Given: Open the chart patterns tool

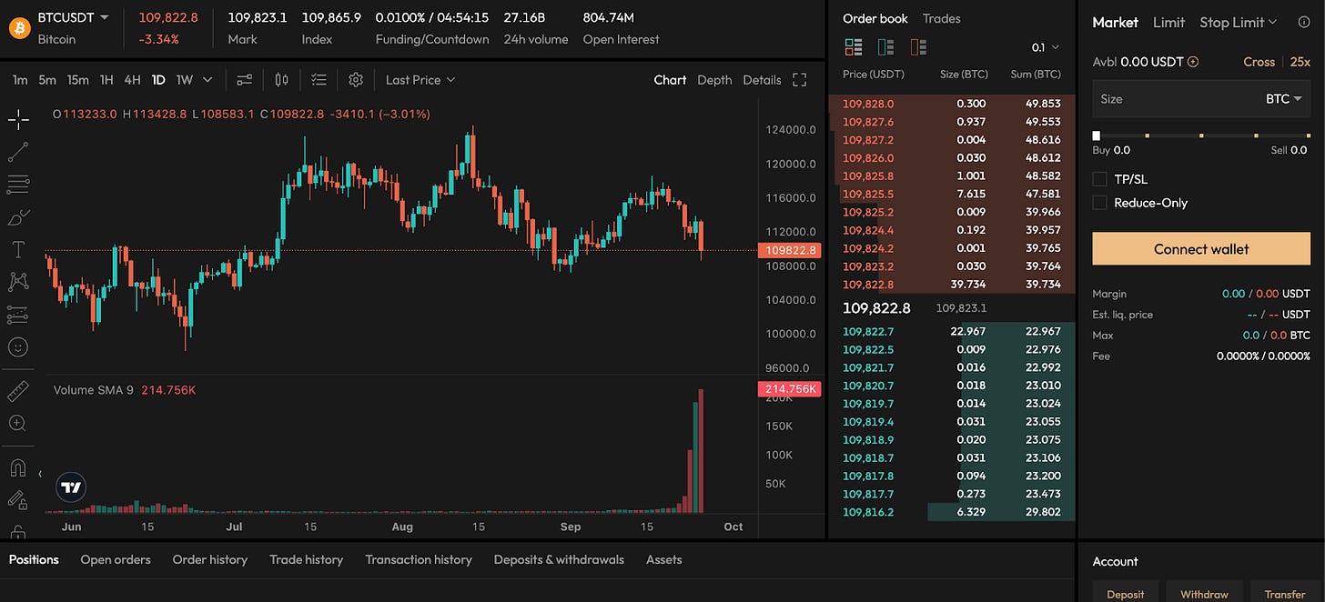Looking at the screenshot, I should click(x=18, y=282).
